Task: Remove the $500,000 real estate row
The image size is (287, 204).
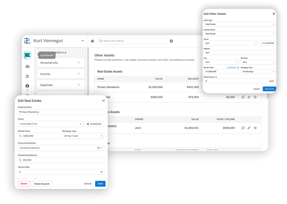Action: coord(255,97)
